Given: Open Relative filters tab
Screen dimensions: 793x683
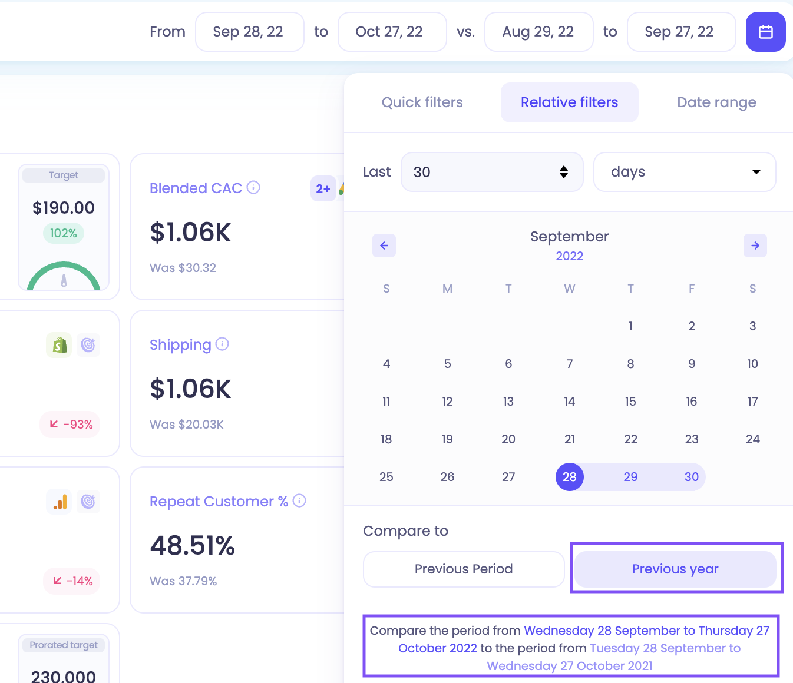Looking at the screenshot, I should point(570,102).
